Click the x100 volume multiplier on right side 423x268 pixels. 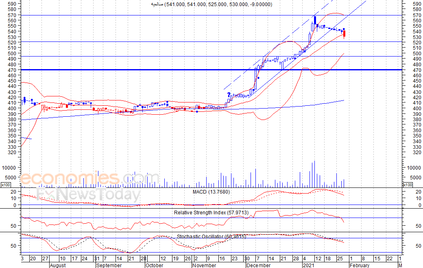click(x=408, y=185)
